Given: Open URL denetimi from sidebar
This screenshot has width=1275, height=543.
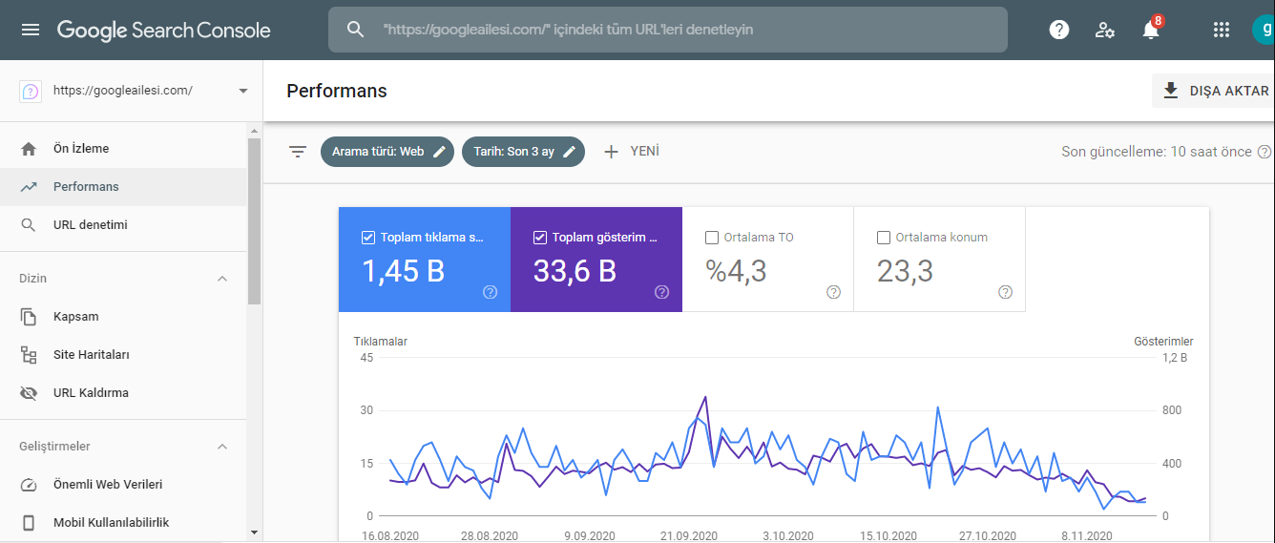Looking at the screenshot, I should point(123,225).
